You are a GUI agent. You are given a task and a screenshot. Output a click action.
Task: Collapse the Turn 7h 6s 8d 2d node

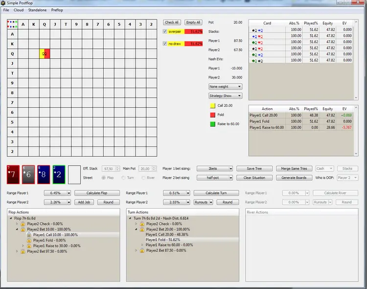pos(130,218)
